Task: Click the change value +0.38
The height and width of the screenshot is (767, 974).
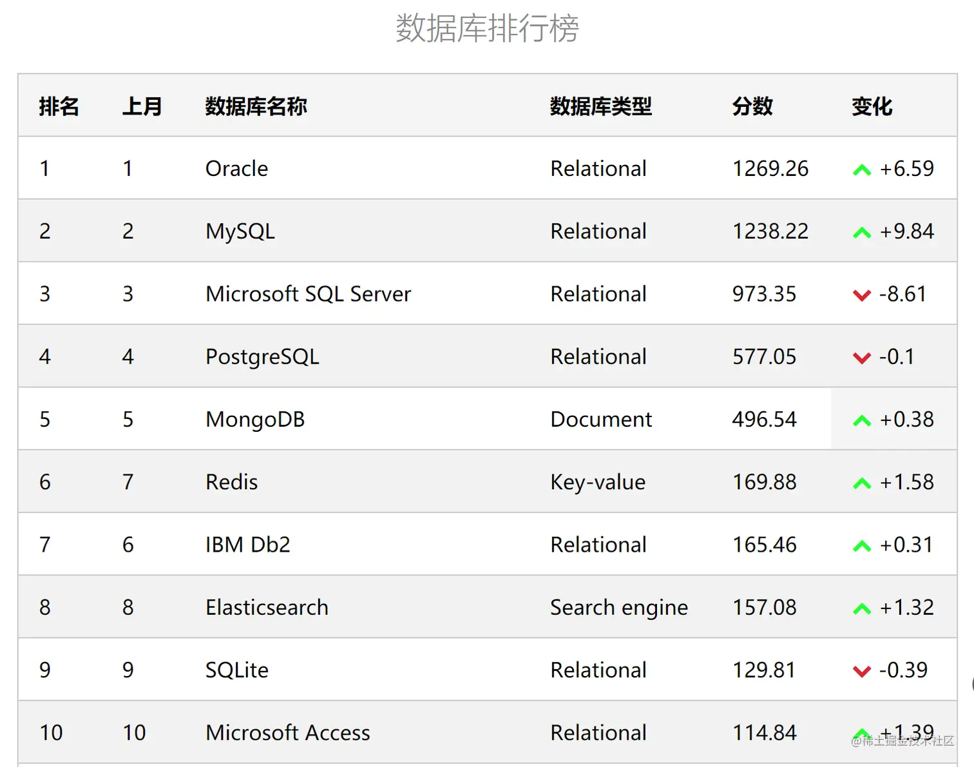Action: (x=906, y=420)
